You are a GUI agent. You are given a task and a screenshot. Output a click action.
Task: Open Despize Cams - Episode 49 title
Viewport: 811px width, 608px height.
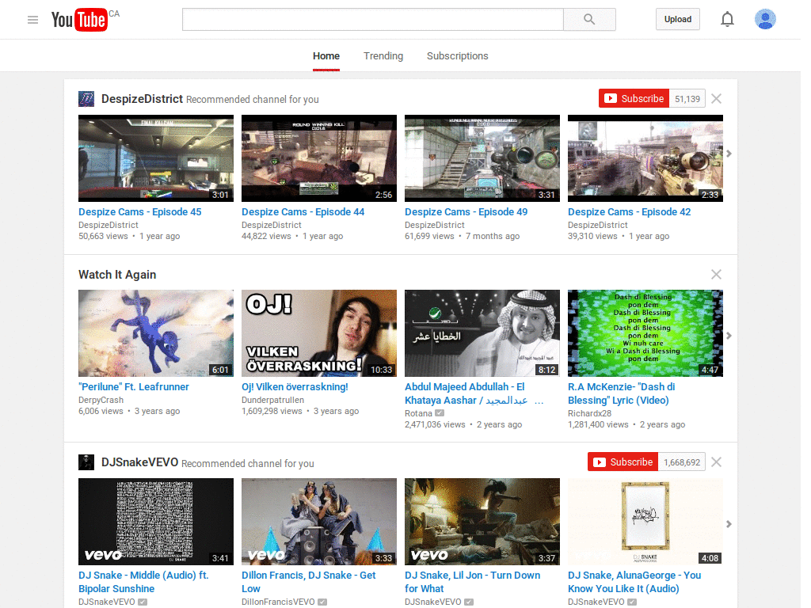tap(466, 212)
